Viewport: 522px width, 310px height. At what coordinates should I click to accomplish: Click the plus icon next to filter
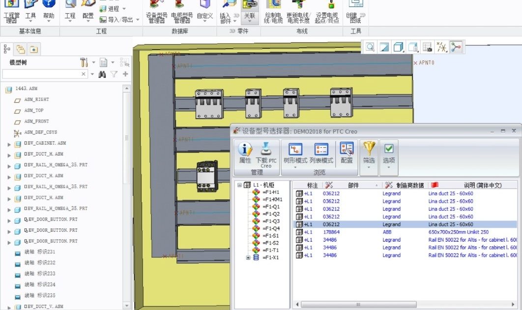pyautogui.click(x=125, y=74)
